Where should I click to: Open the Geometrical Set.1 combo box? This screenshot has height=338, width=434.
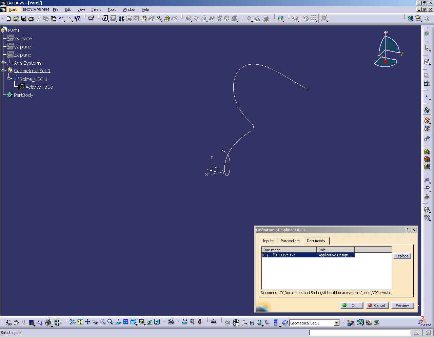(x=336, y=323)
